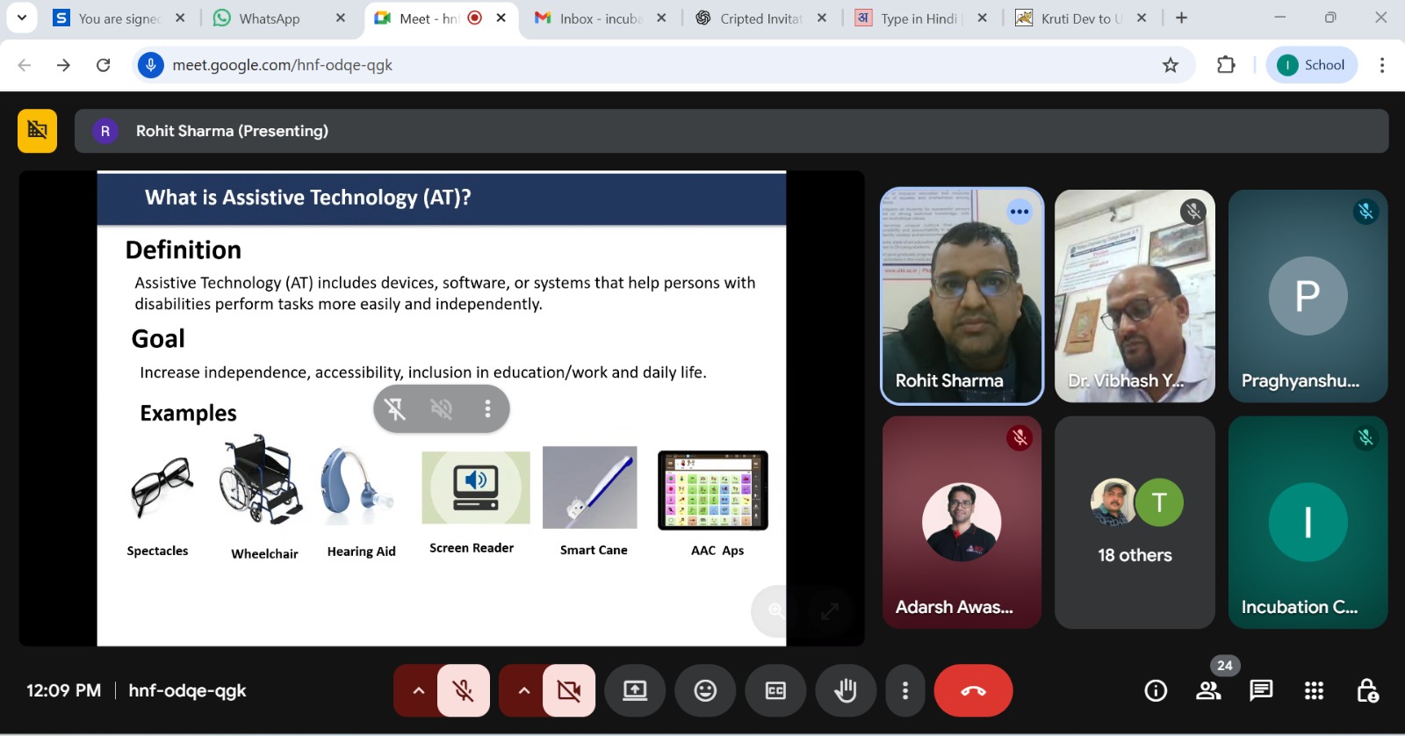This screenshot has width=1405, height=736.
Task: Open the Activities grid icon
Action: [x=1314, y=691]
